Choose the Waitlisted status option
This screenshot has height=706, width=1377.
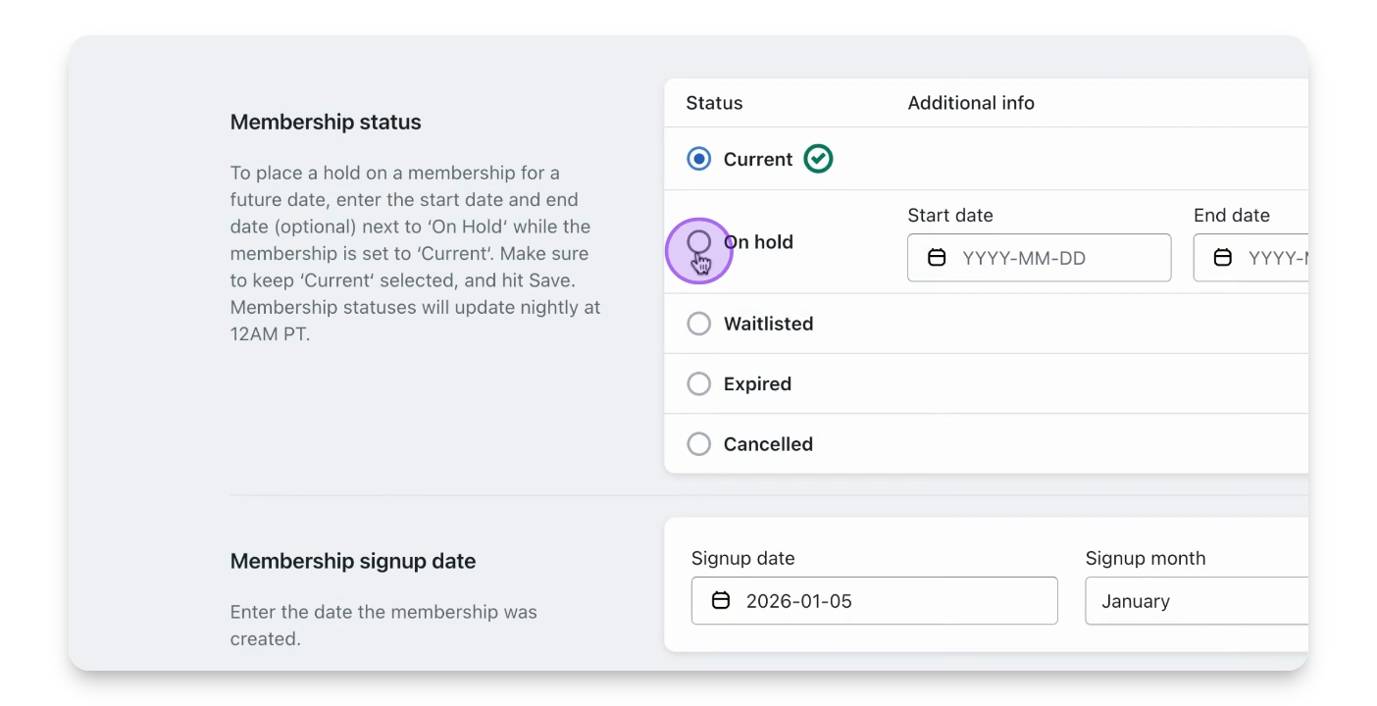(x=699, y=324)
